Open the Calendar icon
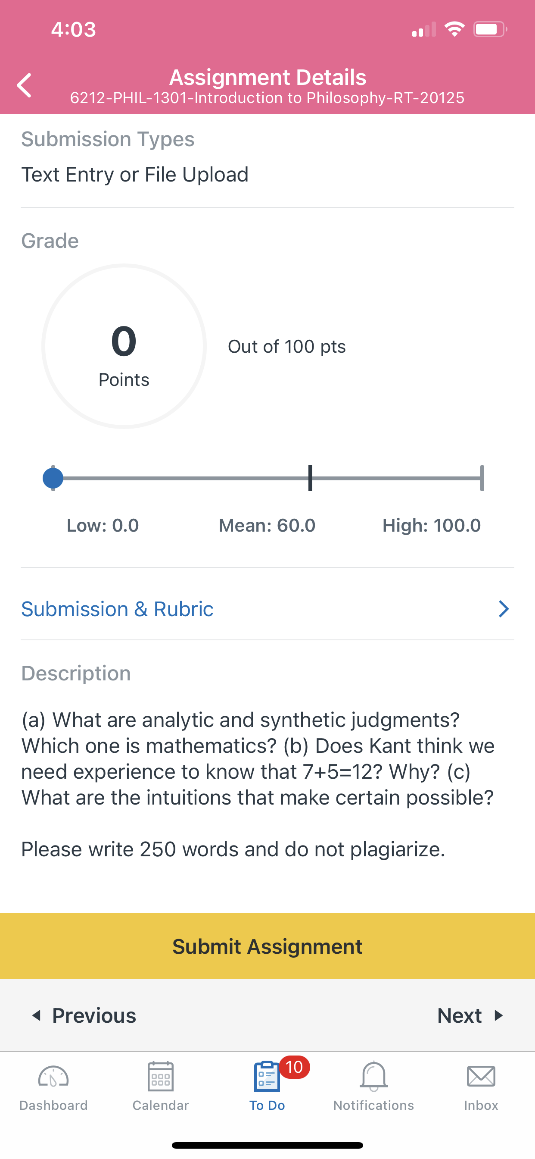Viewport: 535px width, 1159px height. coord(161,1076)
